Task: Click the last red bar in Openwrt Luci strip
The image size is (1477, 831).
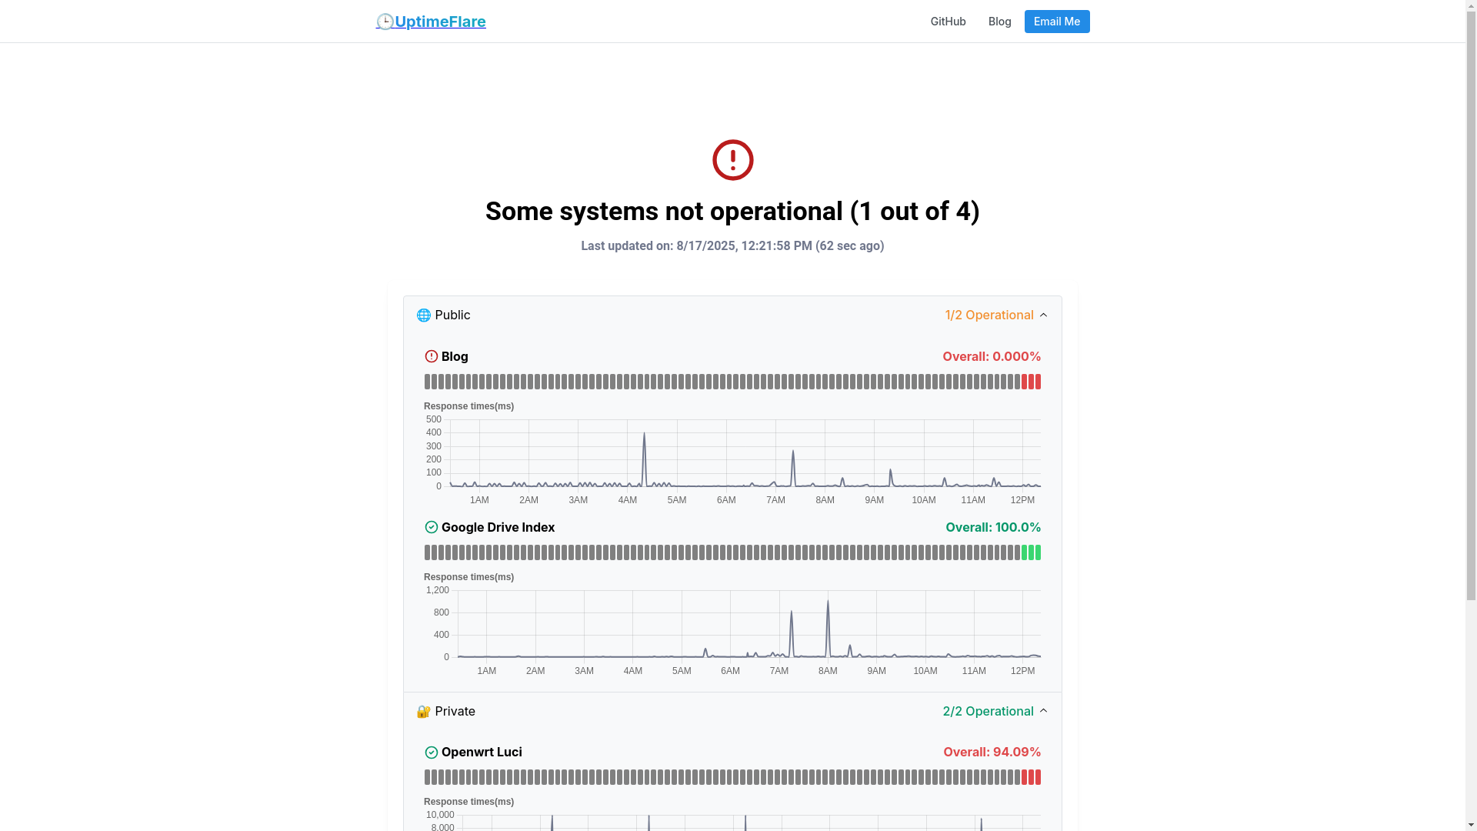Action: (x=1038, y=777)
